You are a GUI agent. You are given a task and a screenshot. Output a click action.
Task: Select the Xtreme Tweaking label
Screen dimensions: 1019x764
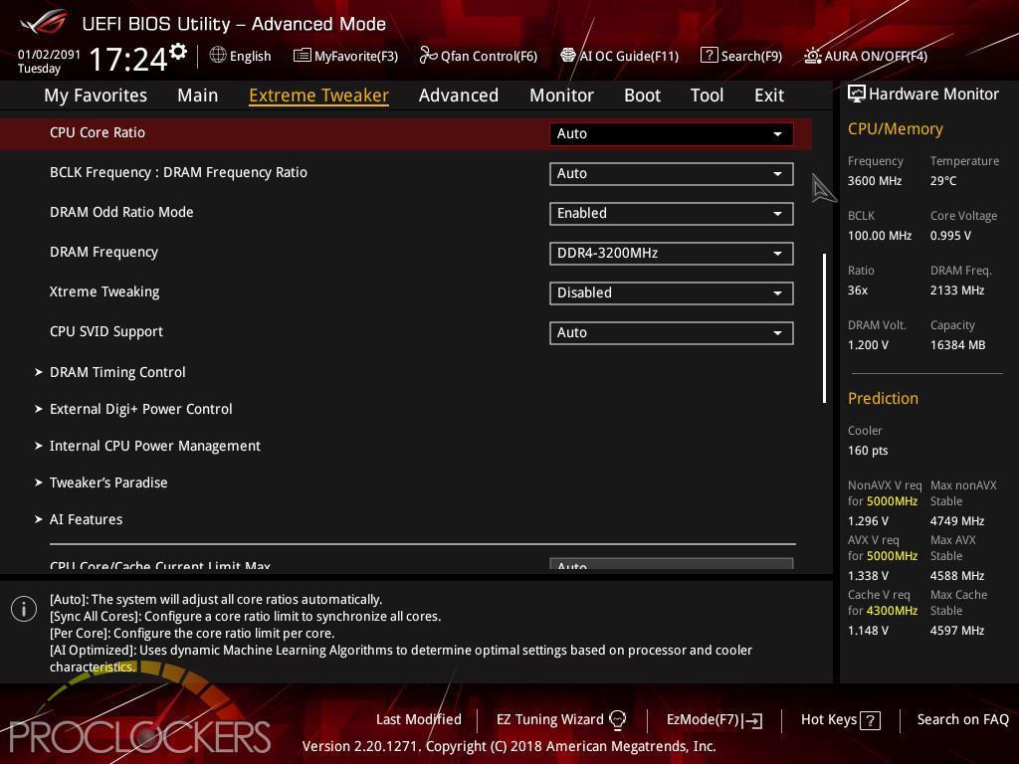pyautogui.click(x=104, y=291)
